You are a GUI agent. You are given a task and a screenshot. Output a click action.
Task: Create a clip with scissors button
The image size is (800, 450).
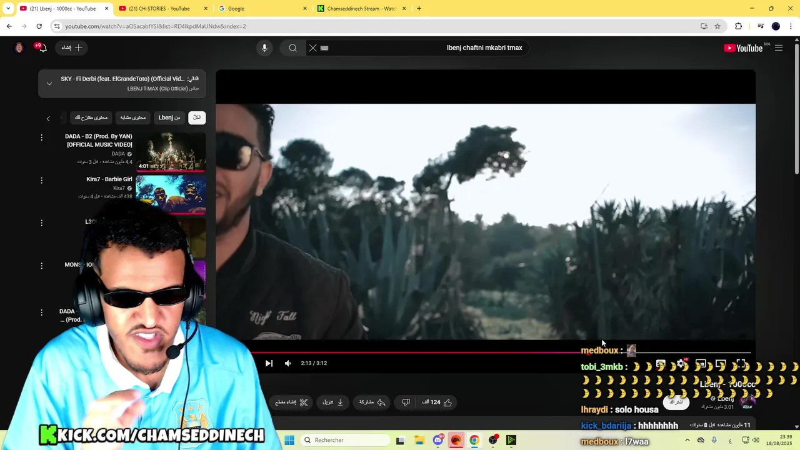pos(292,402)
